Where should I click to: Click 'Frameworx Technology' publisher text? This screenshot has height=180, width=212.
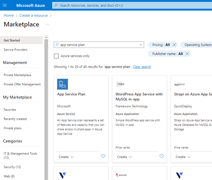132,106
